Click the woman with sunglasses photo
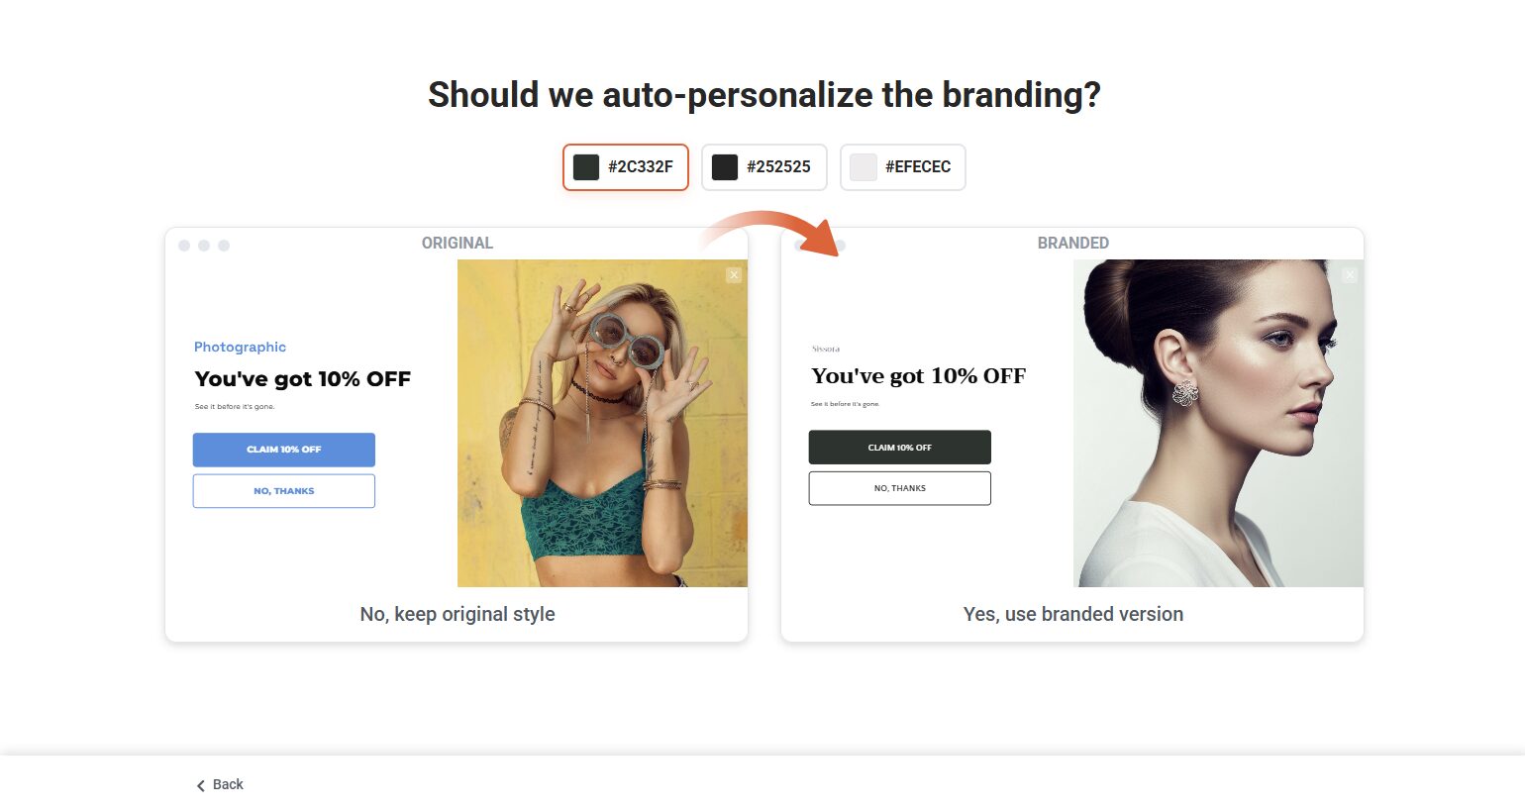Screen dimensions: 1525x809 point(602,423)
